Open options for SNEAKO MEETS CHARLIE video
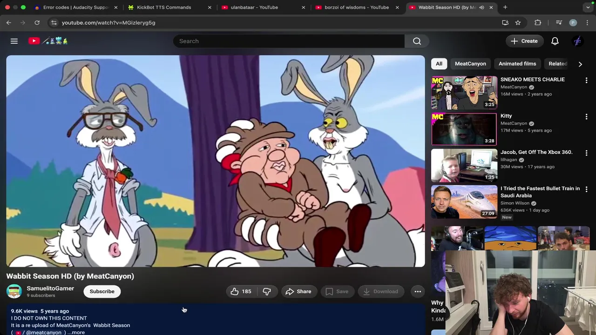The height and width of the screenshot is (335, 596). click(x=586, y=80)
